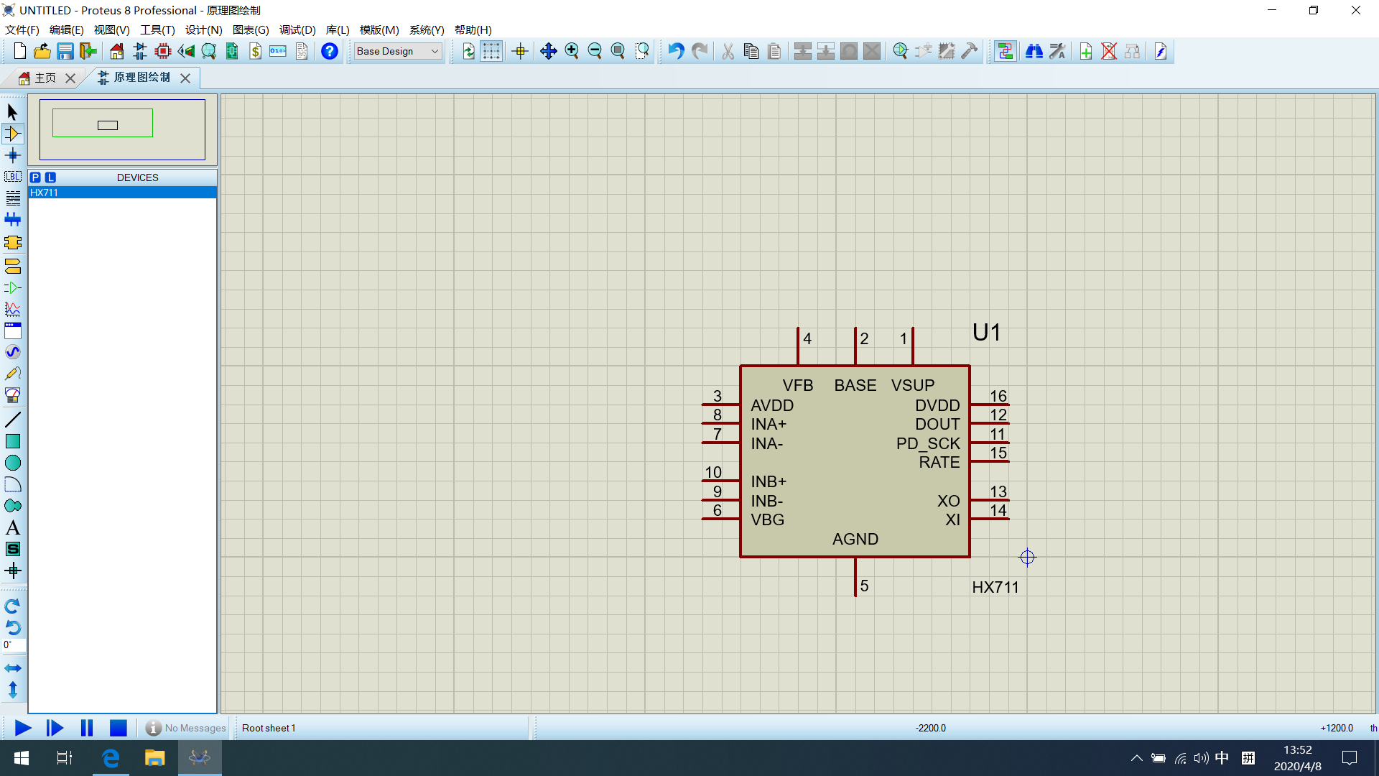
Task: Choose Virtual Instruments Mode tool
Action: (13, 395)
